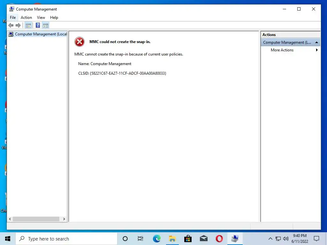Open the View menu

pos(41,18)
